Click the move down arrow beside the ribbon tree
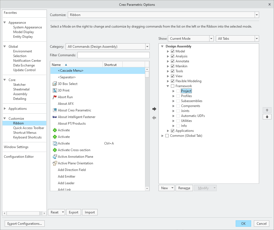Viewport: 274px width, 230px height. pyautogui.click(x=267, y=117)
